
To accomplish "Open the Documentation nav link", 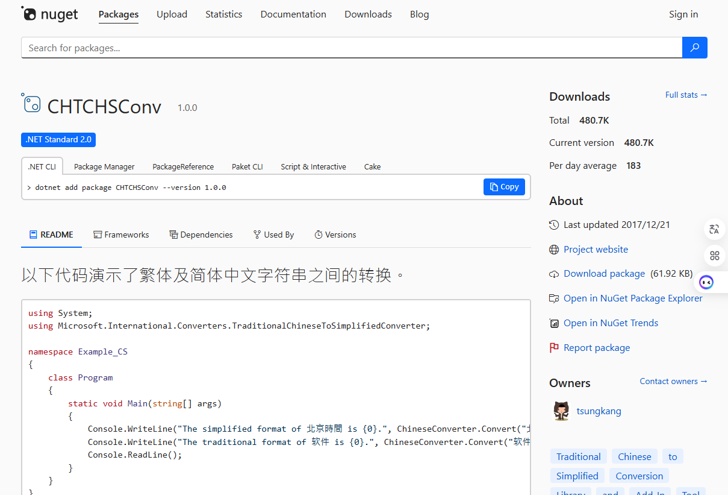I will click(x=293, y=14).
